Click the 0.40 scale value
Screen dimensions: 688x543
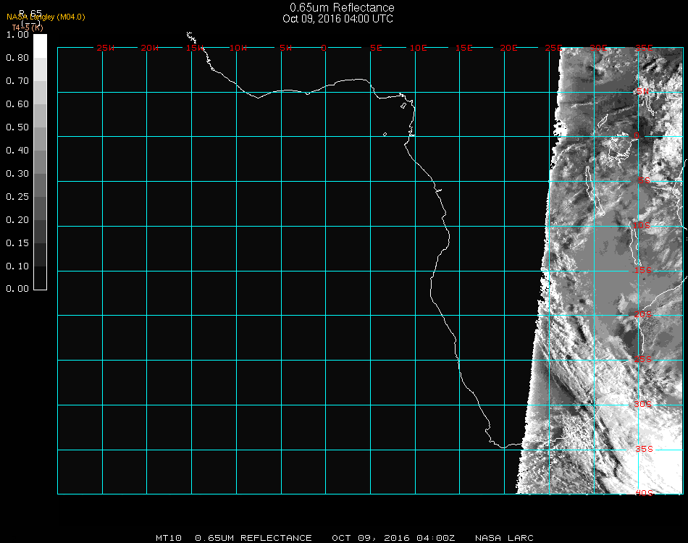17,151
